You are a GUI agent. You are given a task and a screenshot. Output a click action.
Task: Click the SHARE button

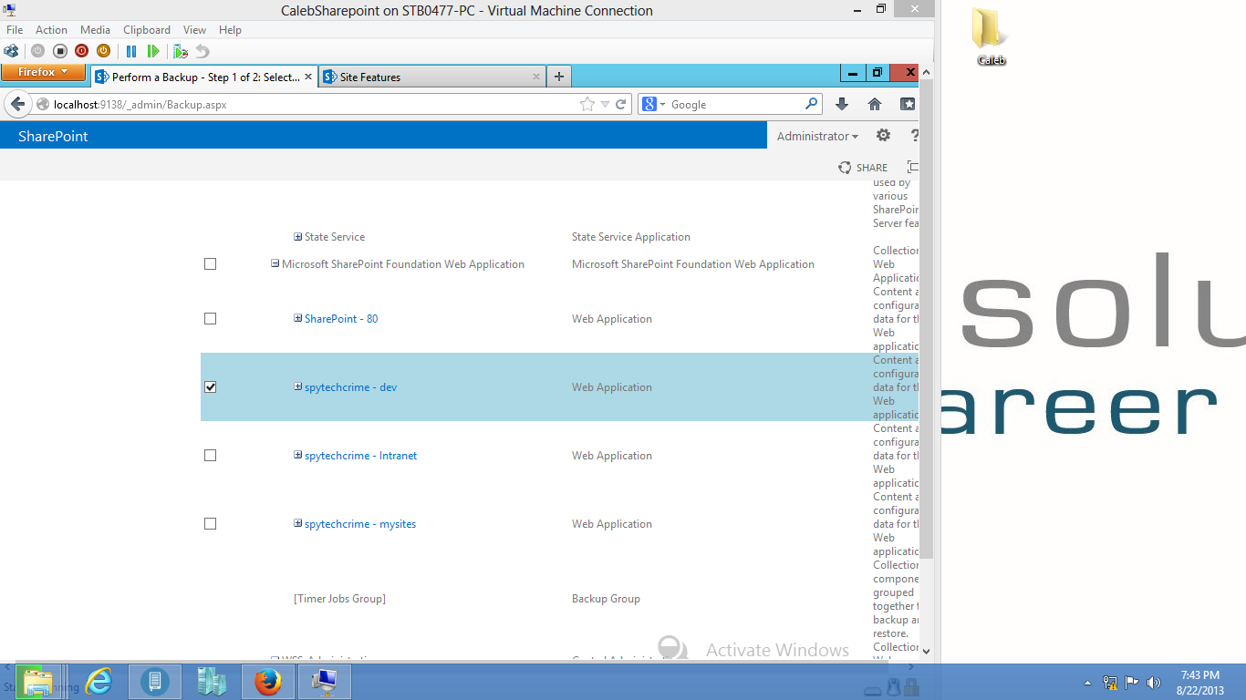(863, 167)
